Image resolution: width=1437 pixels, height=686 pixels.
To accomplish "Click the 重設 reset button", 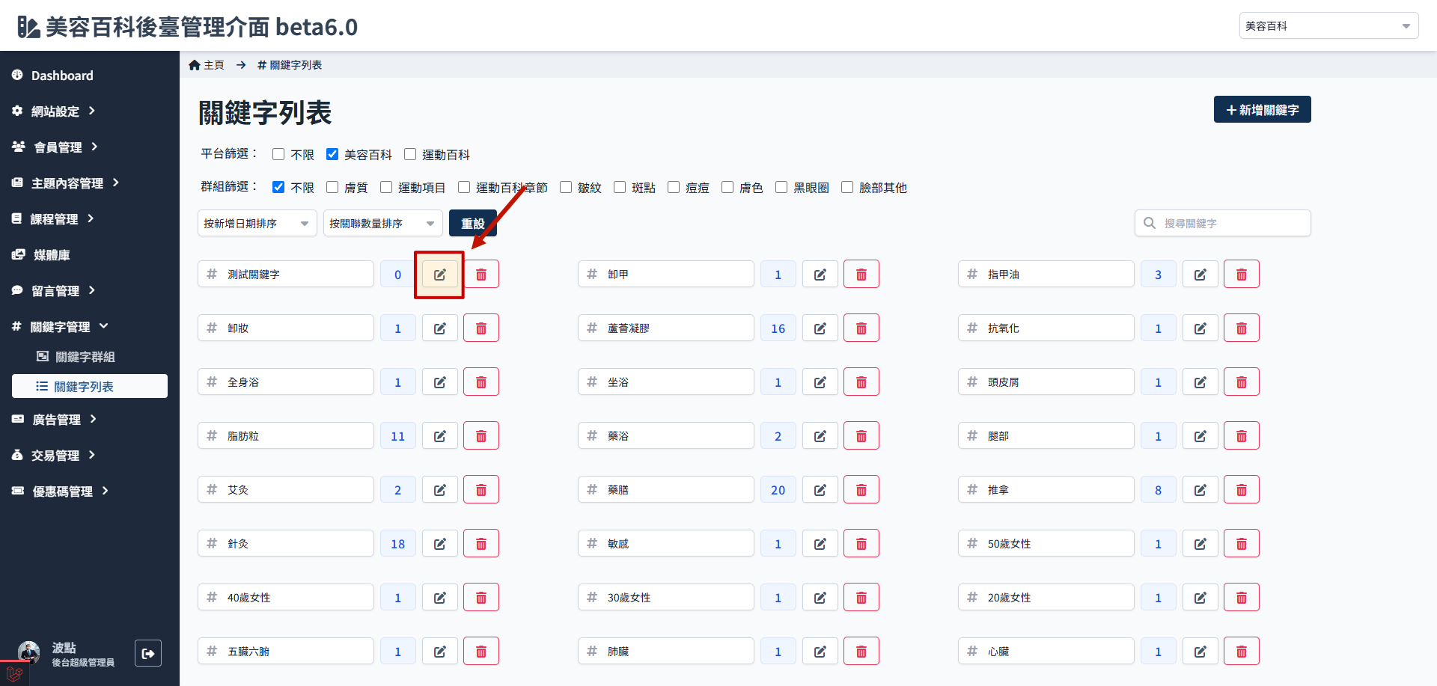I will pos(473,223).
